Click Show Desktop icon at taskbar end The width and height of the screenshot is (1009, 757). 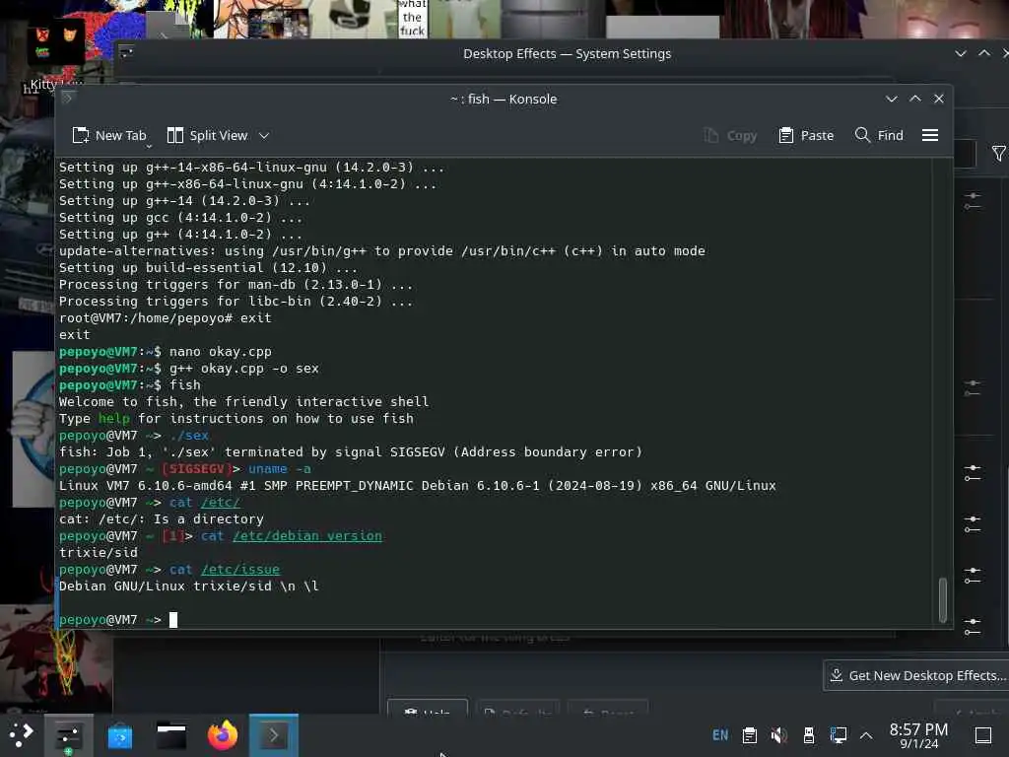(x=982, y=735)
